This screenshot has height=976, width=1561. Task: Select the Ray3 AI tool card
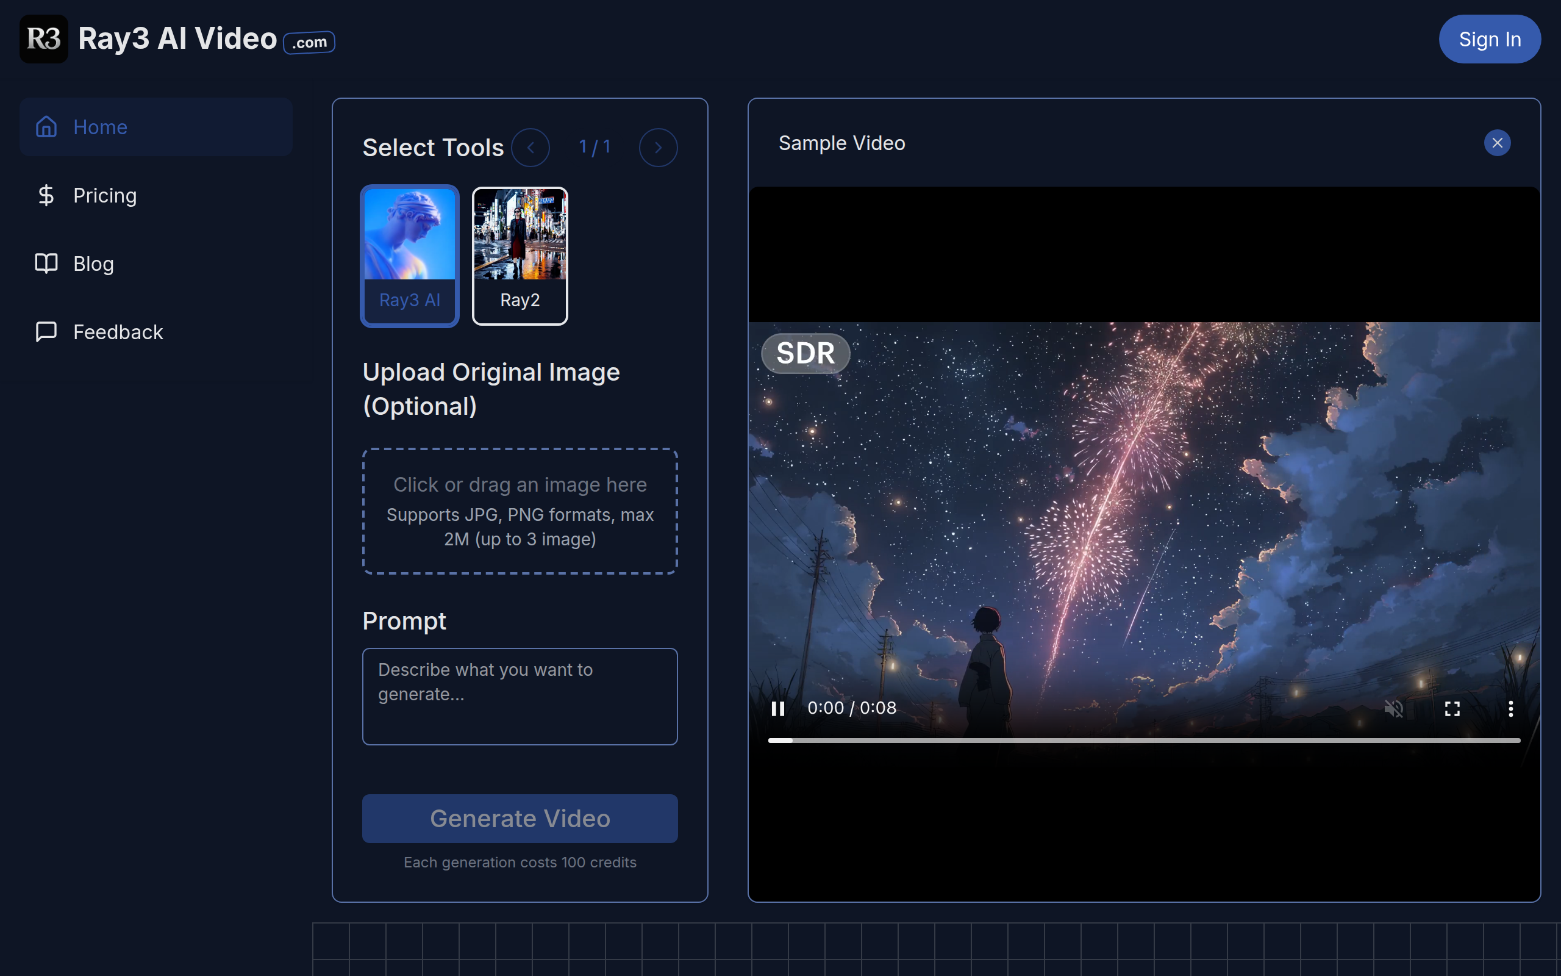coord(410,256)
